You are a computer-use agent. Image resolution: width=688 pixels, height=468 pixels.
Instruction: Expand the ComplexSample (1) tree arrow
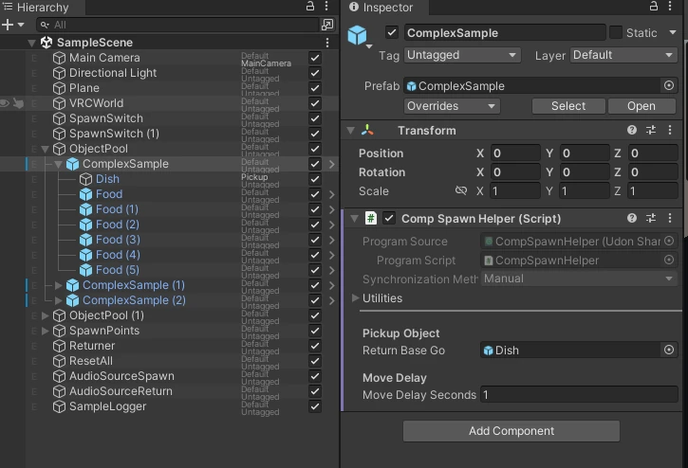point(58,285)
